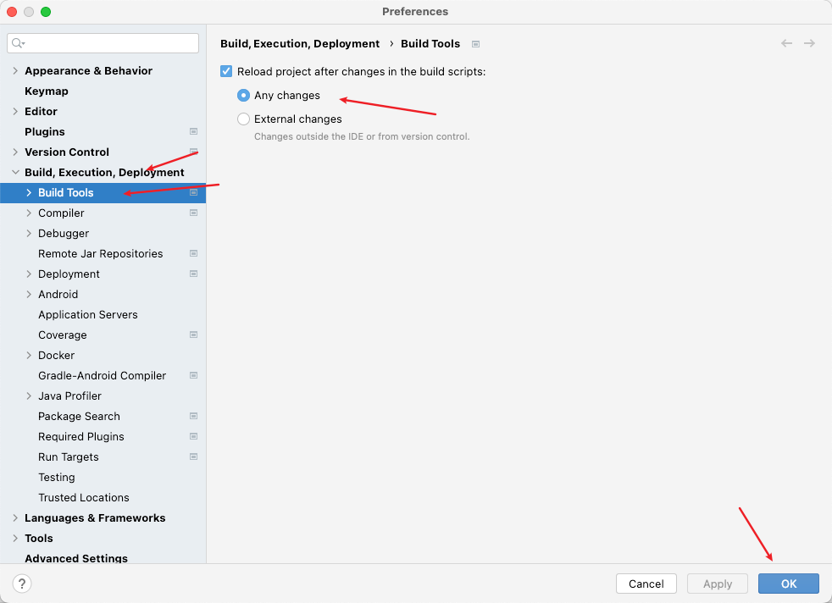Click the project settings icon on Deployment row

tap(194, 274)
